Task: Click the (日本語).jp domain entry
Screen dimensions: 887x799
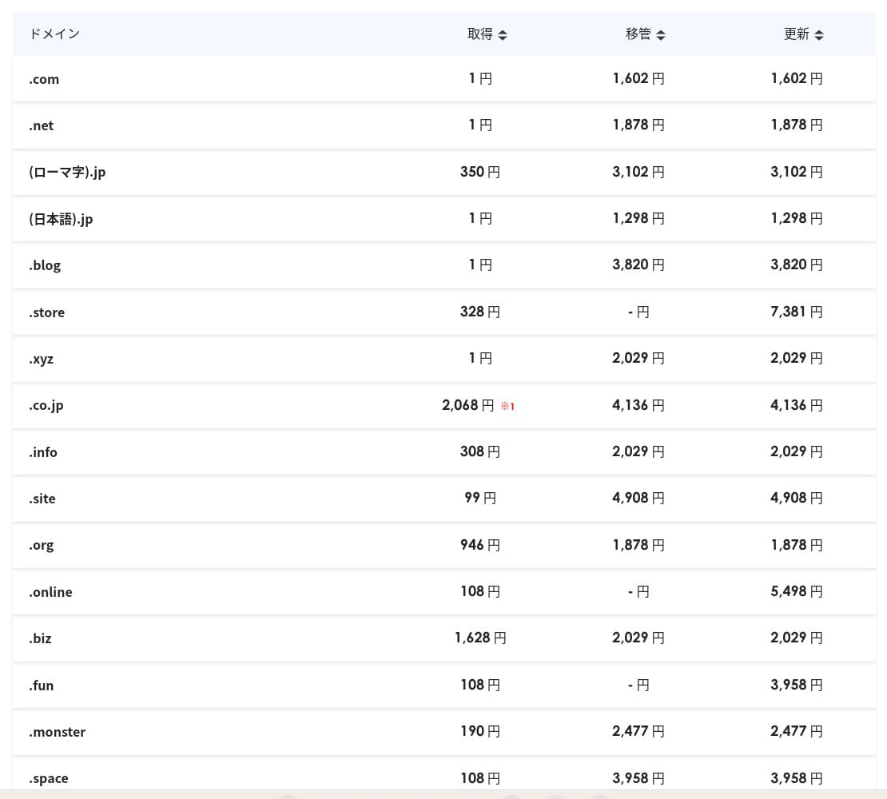Action: tap(61, 218)
